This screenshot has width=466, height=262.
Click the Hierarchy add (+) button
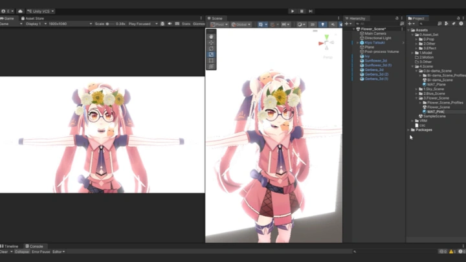coord(348,24)
